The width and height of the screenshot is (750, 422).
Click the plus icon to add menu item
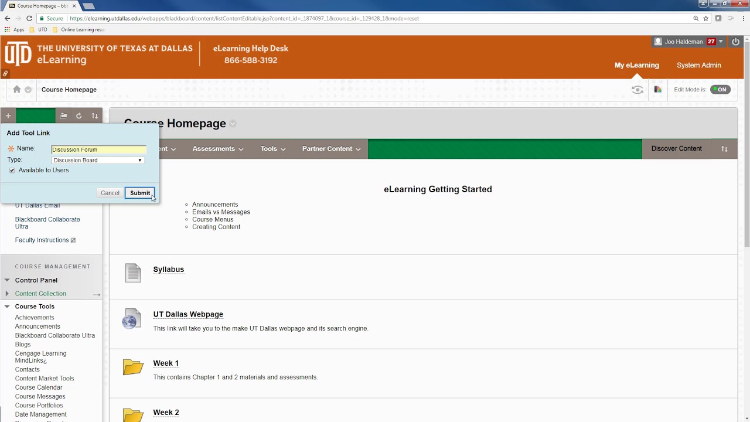point(8,116)
